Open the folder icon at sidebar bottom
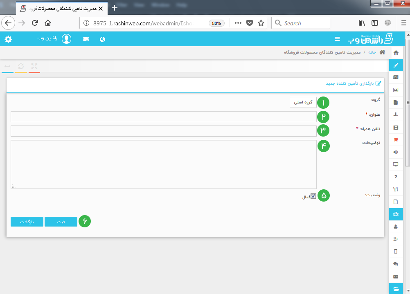 tap(396, 289)
